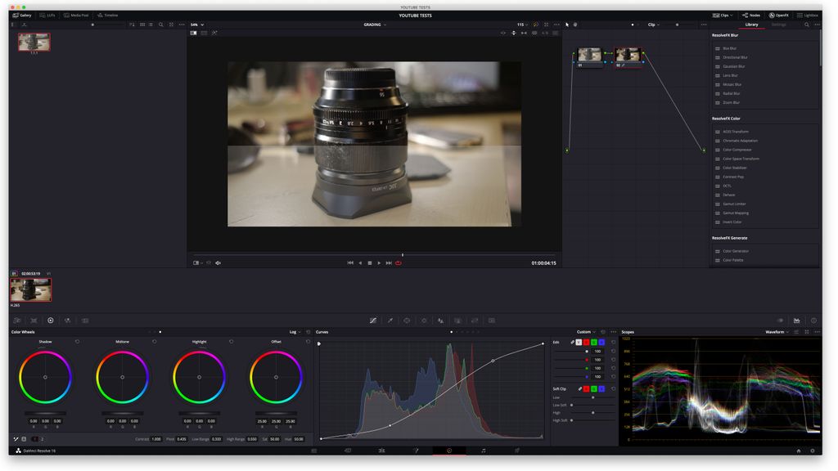Image resolution: width=838 pixels, height=471 pixels.
Task: Switch to the Fusion page
Action: tap(416, 451)
